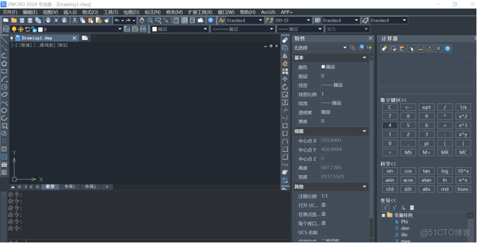477x243 pixels.
Task: Click the Match Properties brush icon
Action: click(x=107, y=20)
